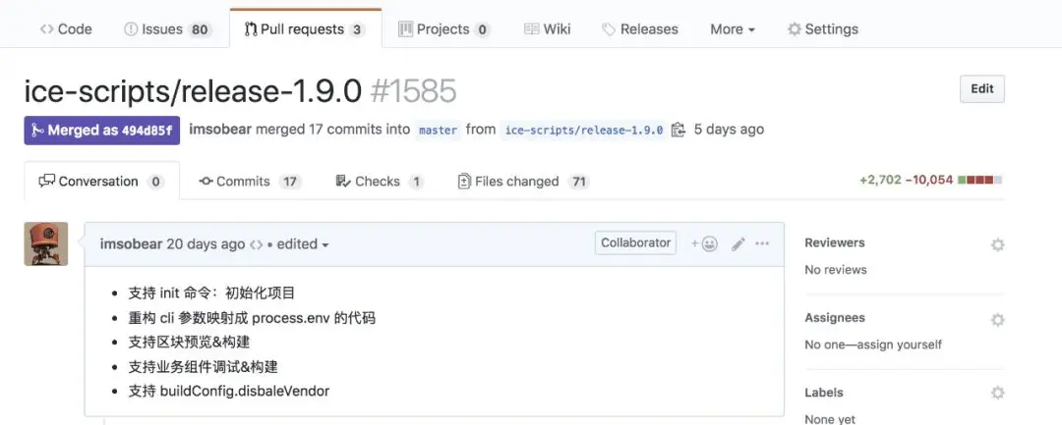Open the Issues tab
Screen dimensions: 1062x425
168,29
